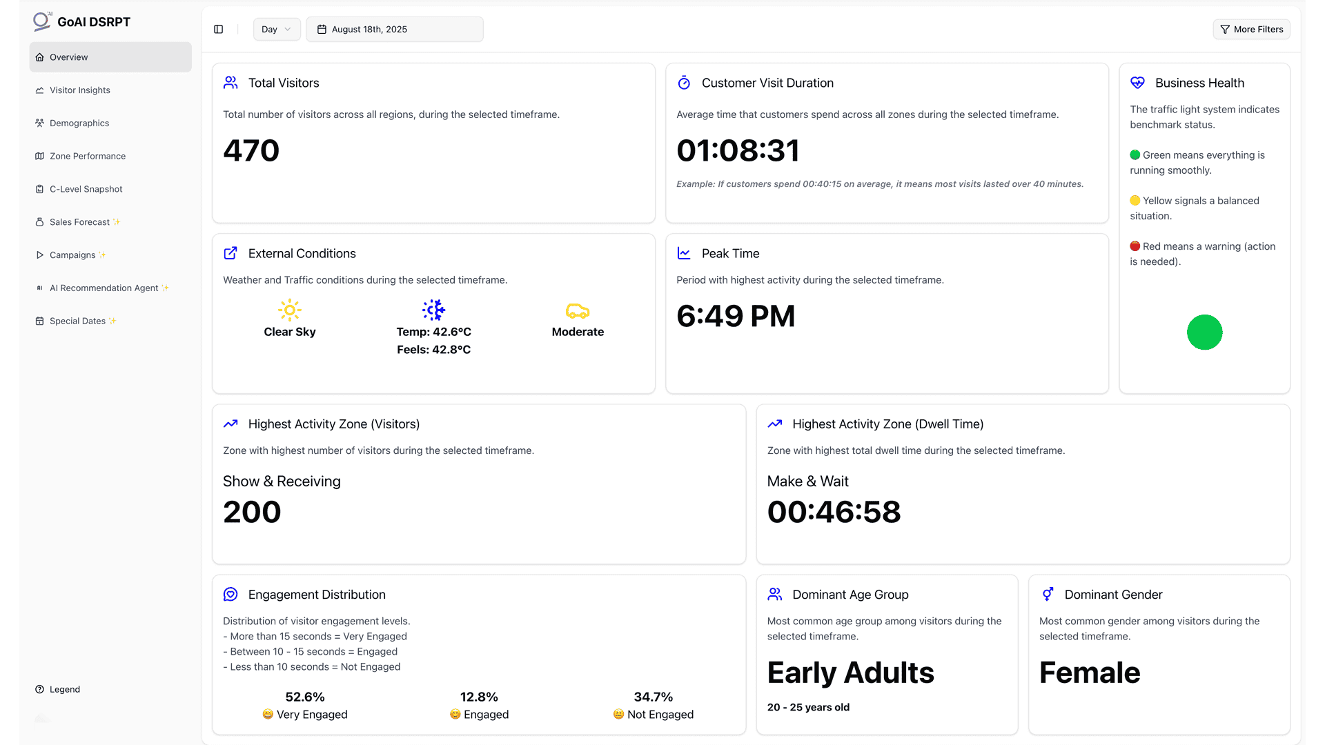The image size is (1325, 745).
Task: Click the 20 - 25 years old label
Action: click(x=808, y=708)
